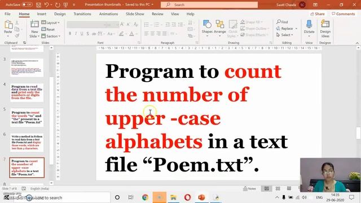
Task: Open Paragraph dialog launcher
Action: click(x=197, y=43)
